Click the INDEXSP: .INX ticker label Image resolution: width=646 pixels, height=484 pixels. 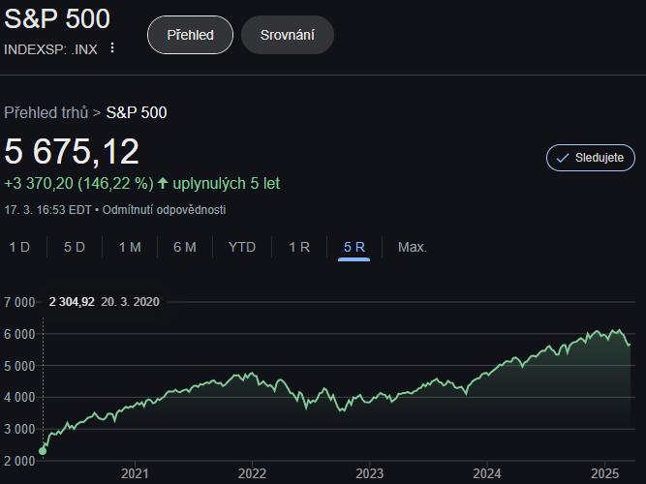(x=50, y=49)
